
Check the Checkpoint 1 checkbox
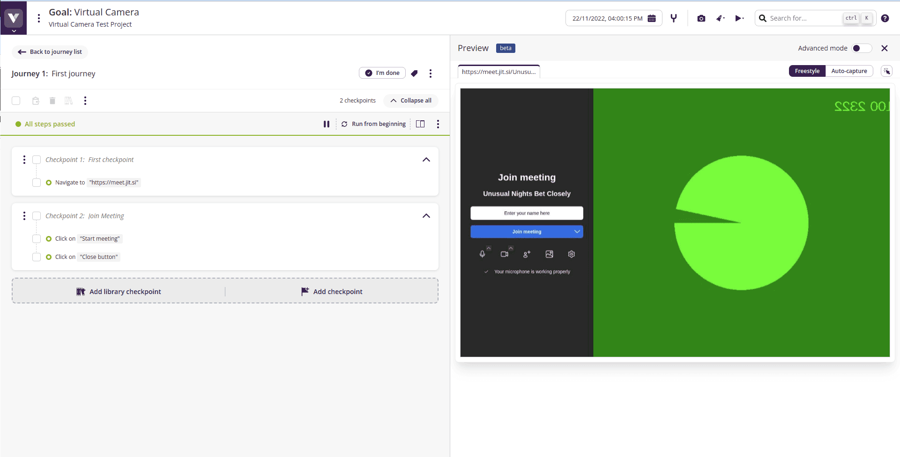[x=37, y=160]
